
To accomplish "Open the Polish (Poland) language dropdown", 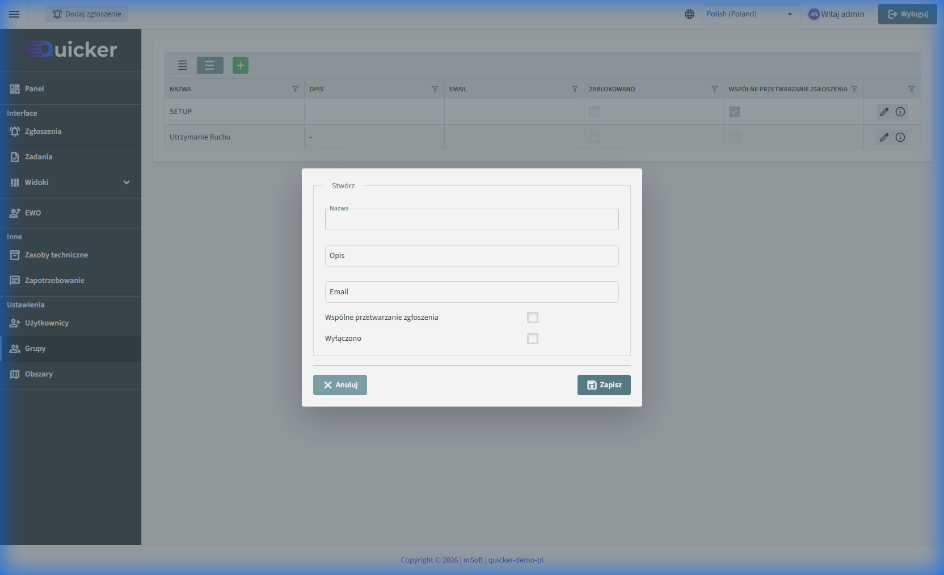I will [x=750, y=14].
